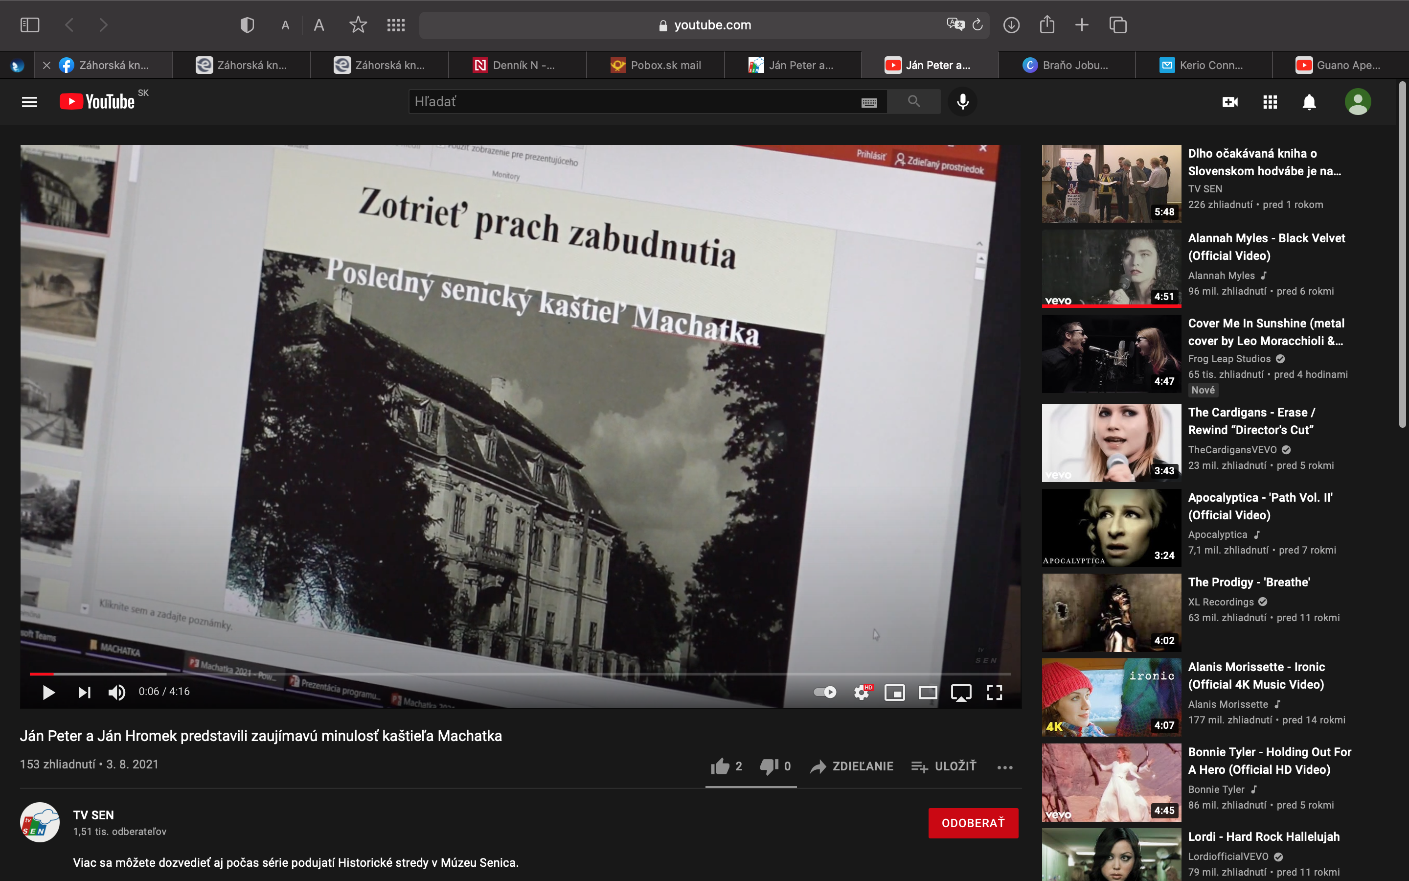Screen dimensions: 1409x881
Task: Switch to Braňo Jobu tab
Action: 1067,65
